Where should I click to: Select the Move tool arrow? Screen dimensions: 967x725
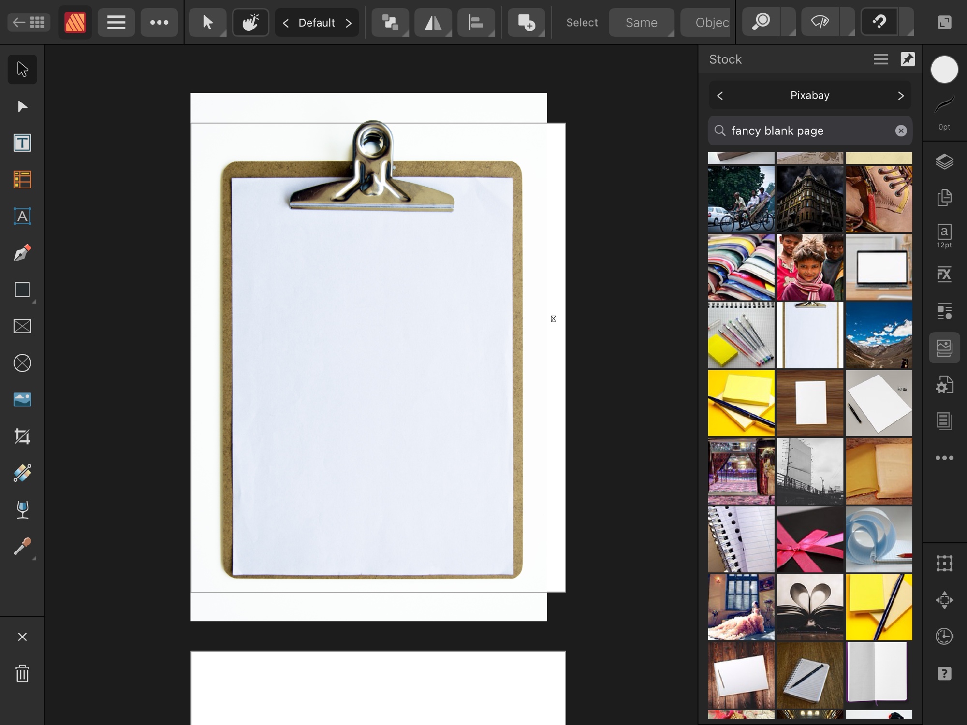(x=22, y=70)
